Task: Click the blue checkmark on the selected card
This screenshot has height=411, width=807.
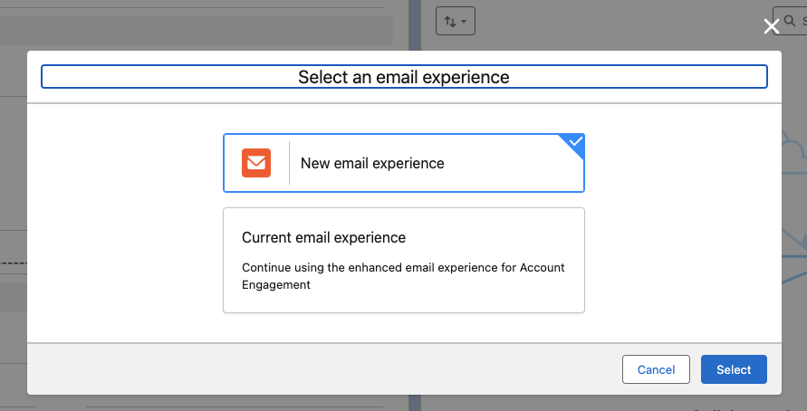Action: (x=575, y=141)
